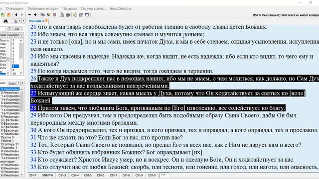The height and width of the screenshot is (179, 319).
Task: Click the small module icon beside binoculars
Action: tap(15, 21)
